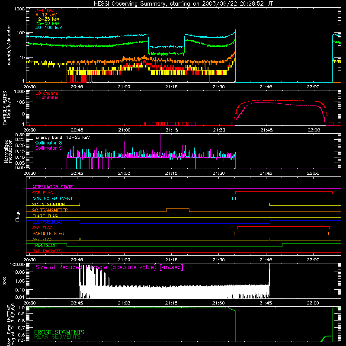The width and height of the screenshot is (346, 346).
Task: Click the 'Energy band: 12-25 keV' caption
Action: (x=63, y=138)
